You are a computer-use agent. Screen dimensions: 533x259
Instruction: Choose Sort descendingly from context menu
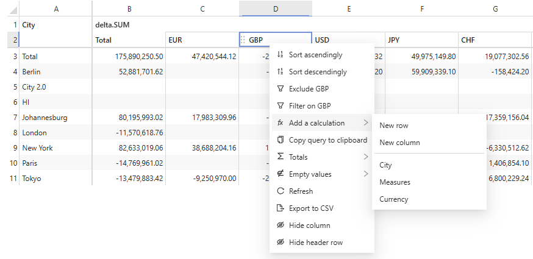pos(322,71)
